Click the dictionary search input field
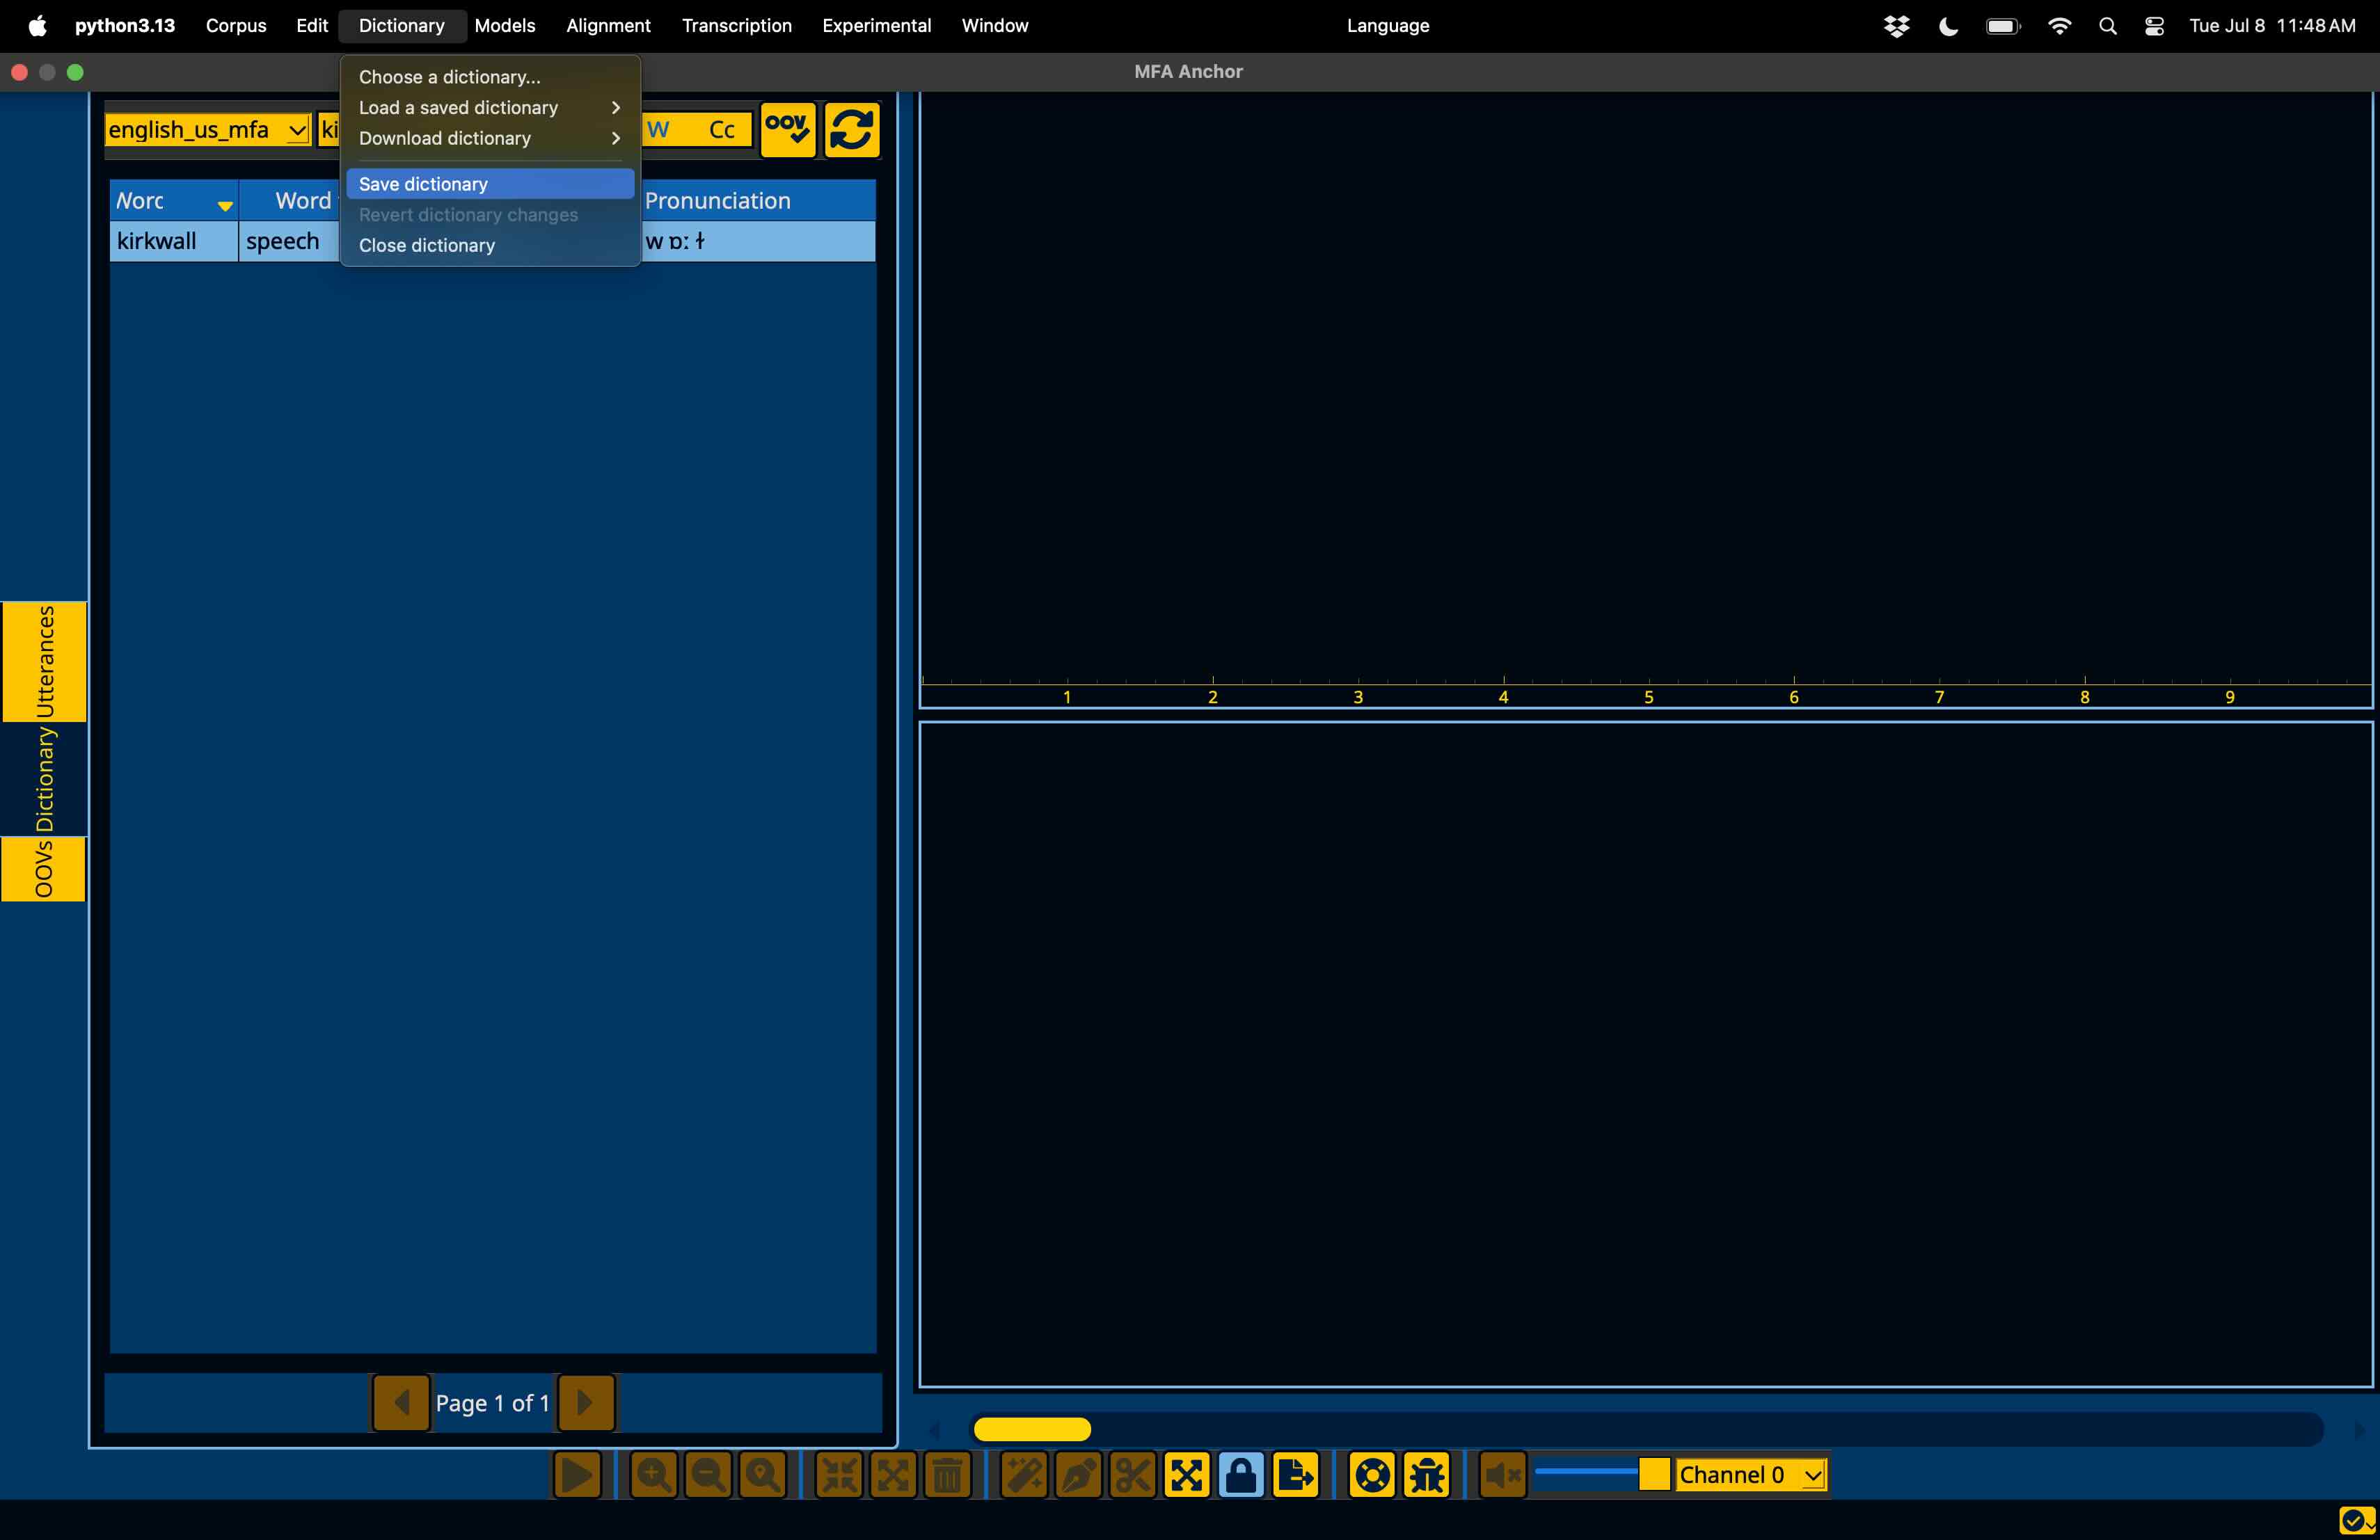The width and height of the screenshot is (2380, 1540). [329, 130]
